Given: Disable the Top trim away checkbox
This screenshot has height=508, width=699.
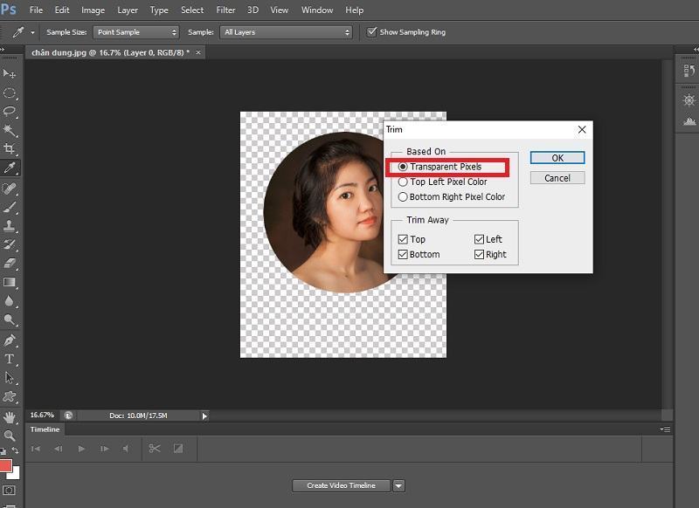Looking at the screenshot, I should (402, 238).
